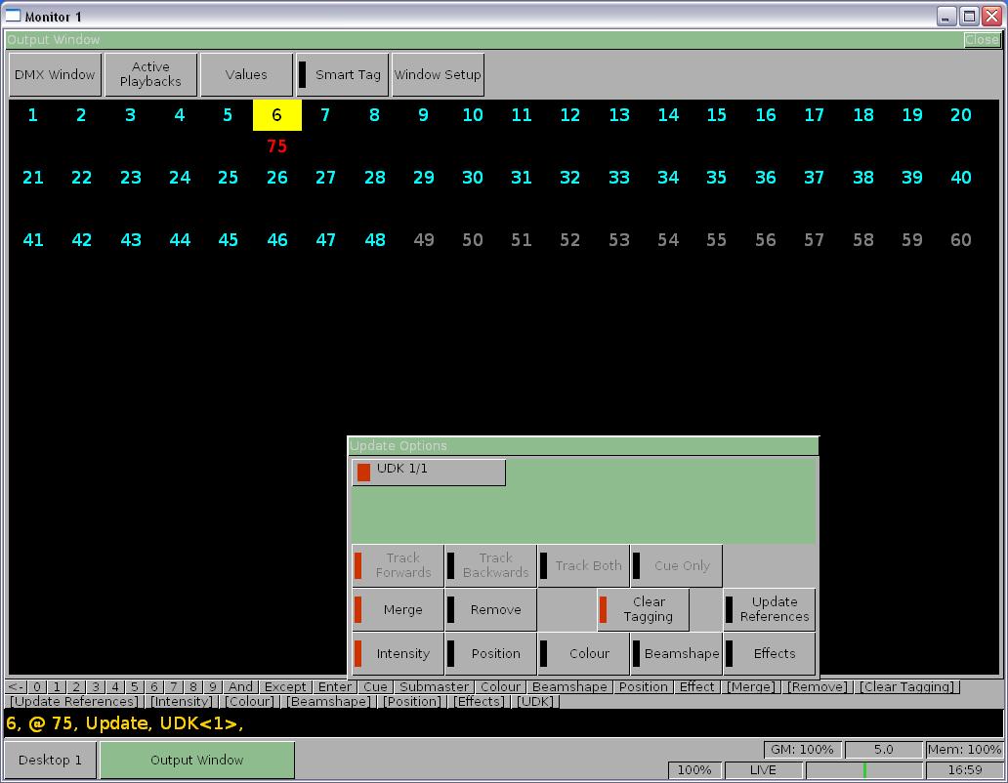Click the Effect command key
The width and height of the screenshot is (1008, 783).
coord(696,686)
